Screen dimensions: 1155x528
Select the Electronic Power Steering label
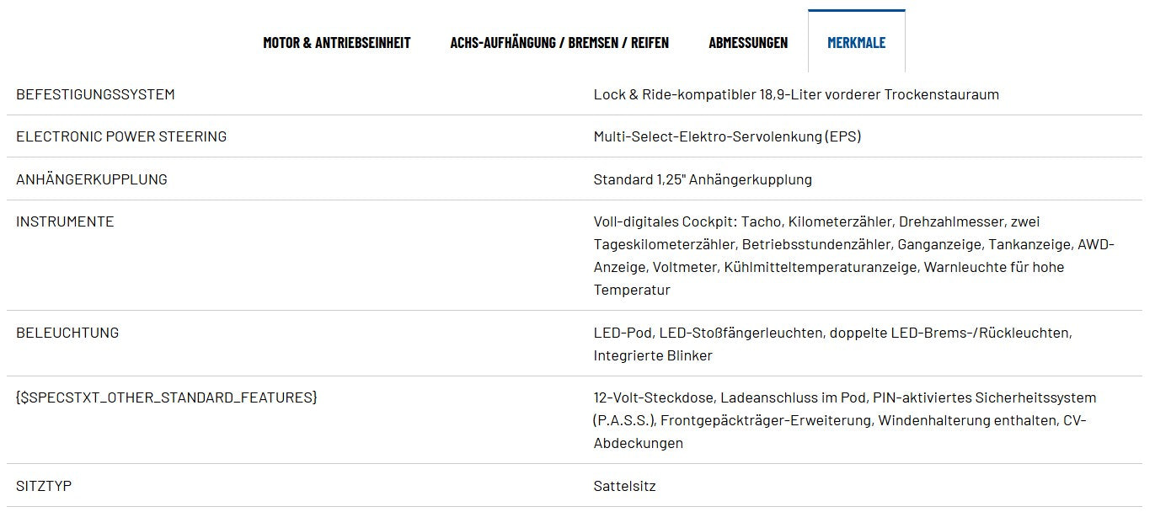tap(121, 136)
